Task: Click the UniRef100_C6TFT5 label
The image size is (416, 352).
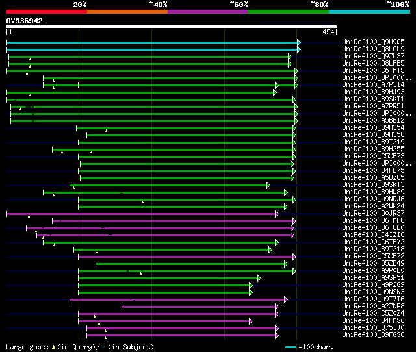Action: [x=373, y=70]
